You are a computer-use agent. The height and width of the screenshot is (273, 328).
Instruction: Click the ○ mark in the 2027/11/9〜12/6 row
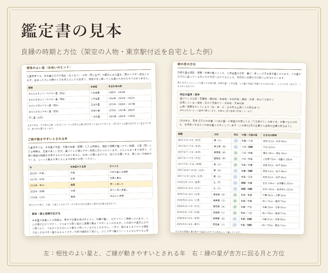[x=236, y=177]
